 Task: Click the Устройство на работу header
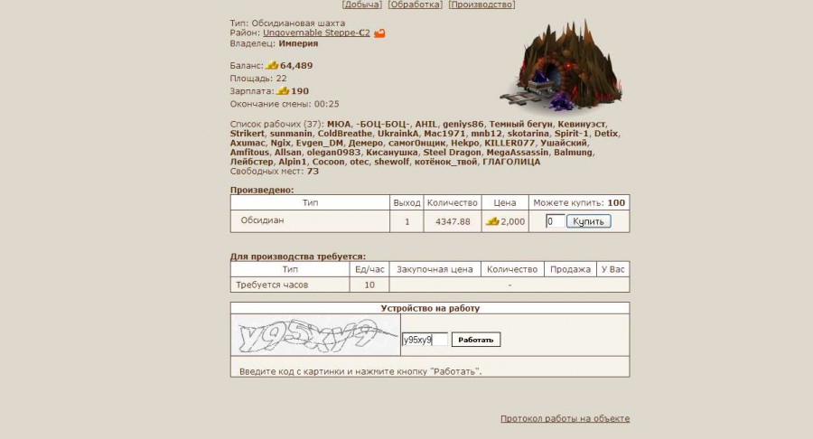click(430, 308)
